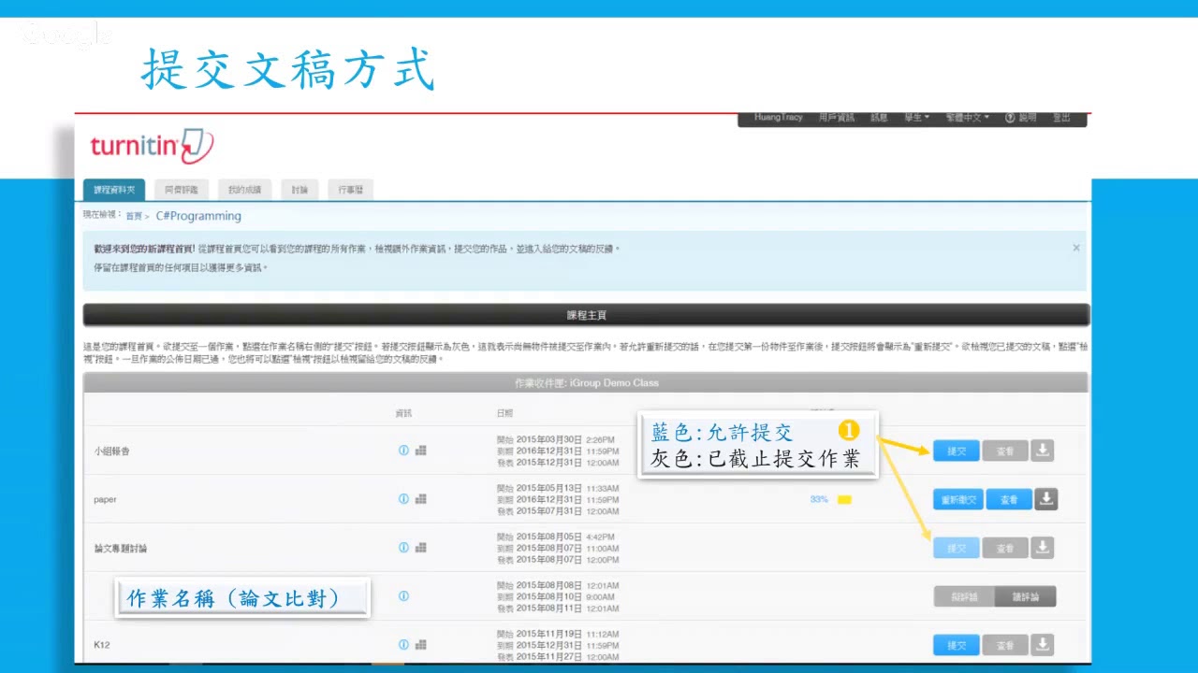Click blue 查看 button for paper

click(x=1009, y=500)
